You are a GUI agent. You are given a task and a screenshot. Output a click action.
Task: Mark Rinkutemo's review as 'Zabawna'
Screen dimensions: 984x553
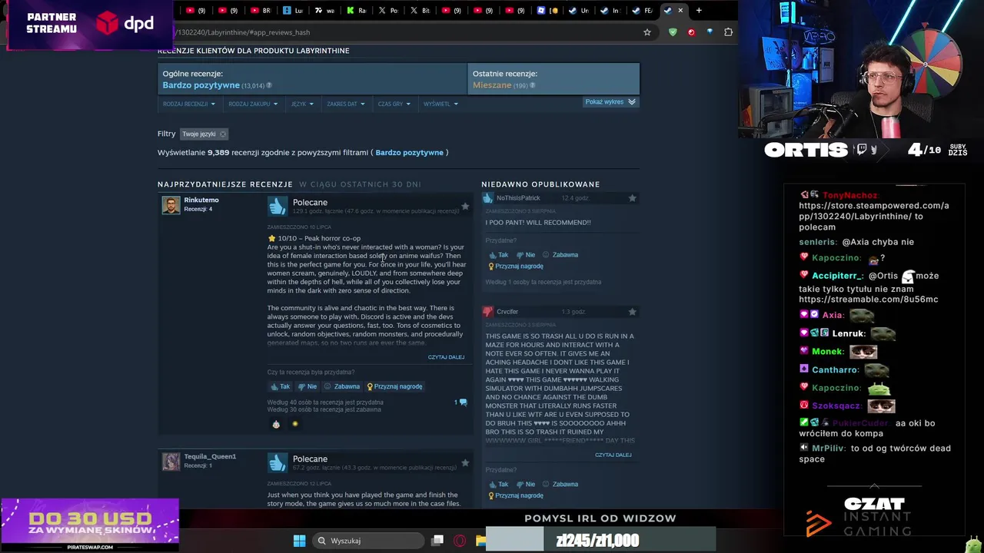click(341, 386)
